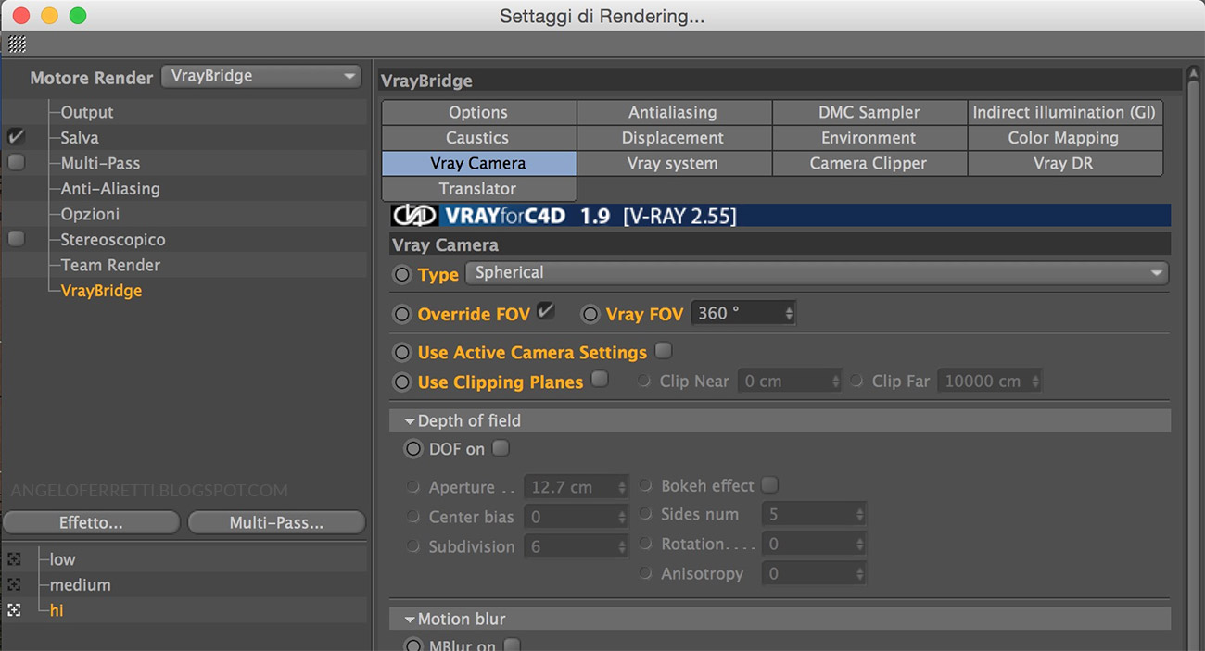The height and width of the screenshot is (651, 1205).
Task: Open the Motore Render dropdown
Action: (260, 76)
